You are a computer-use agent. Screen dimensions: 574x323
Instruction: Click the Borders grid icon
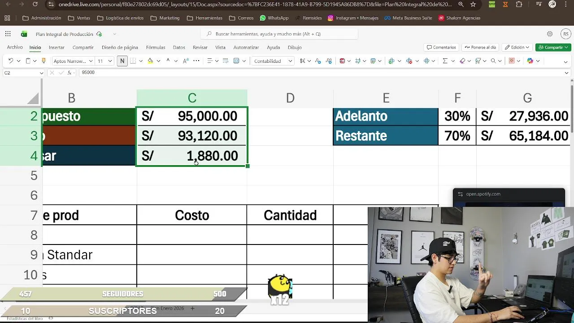tap(133, 61)
